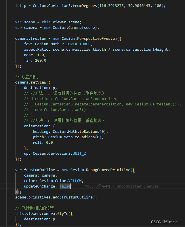Click the commented 'direction: Cesium.Cartesian3.normalize(' line
185x227 pixels.
(70, 99)
